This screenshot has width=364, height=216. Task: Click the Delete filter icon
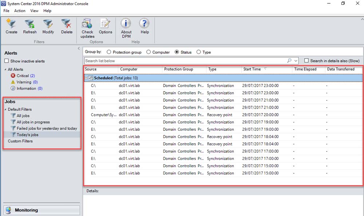66,23
